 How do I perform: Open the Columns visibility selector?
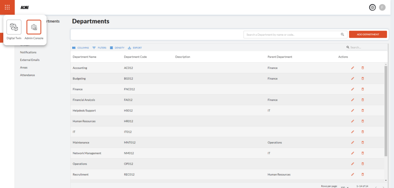click(80, 48)
